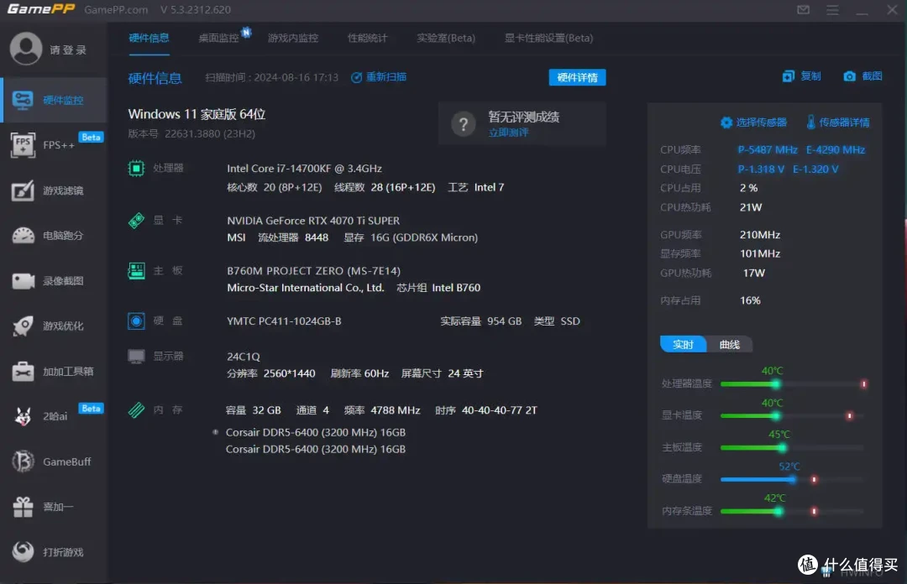Click 请登录 login text
The height and width of the screenshot is (584, 907).
[68, 50]
